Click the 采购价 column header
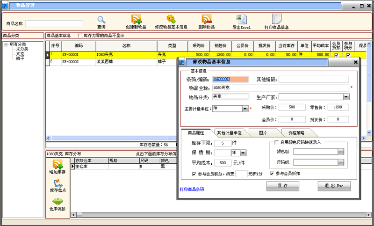This screenshot has height=226, width=374. (199, 45)
